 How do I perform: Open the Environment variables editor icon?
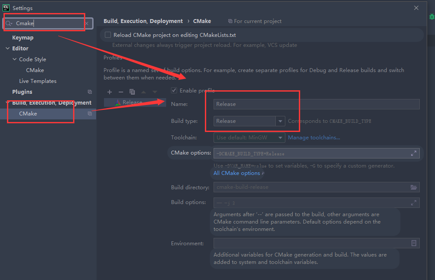pos(414,243)
